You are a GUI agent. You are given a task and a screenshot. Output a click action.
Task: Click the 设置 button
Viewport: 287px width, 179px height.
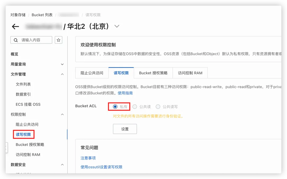point(125,129)
